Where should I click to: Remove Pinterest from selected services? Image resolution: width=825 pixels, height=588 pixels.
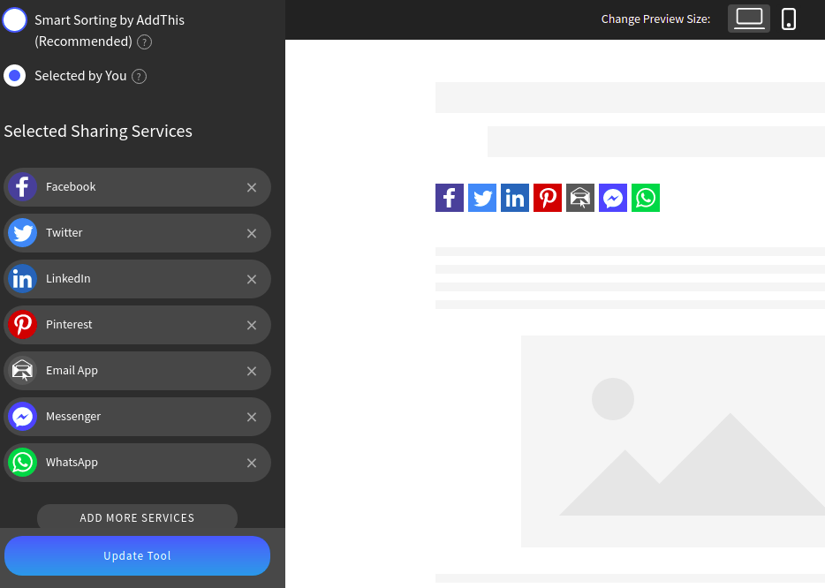tap(252, 325)
